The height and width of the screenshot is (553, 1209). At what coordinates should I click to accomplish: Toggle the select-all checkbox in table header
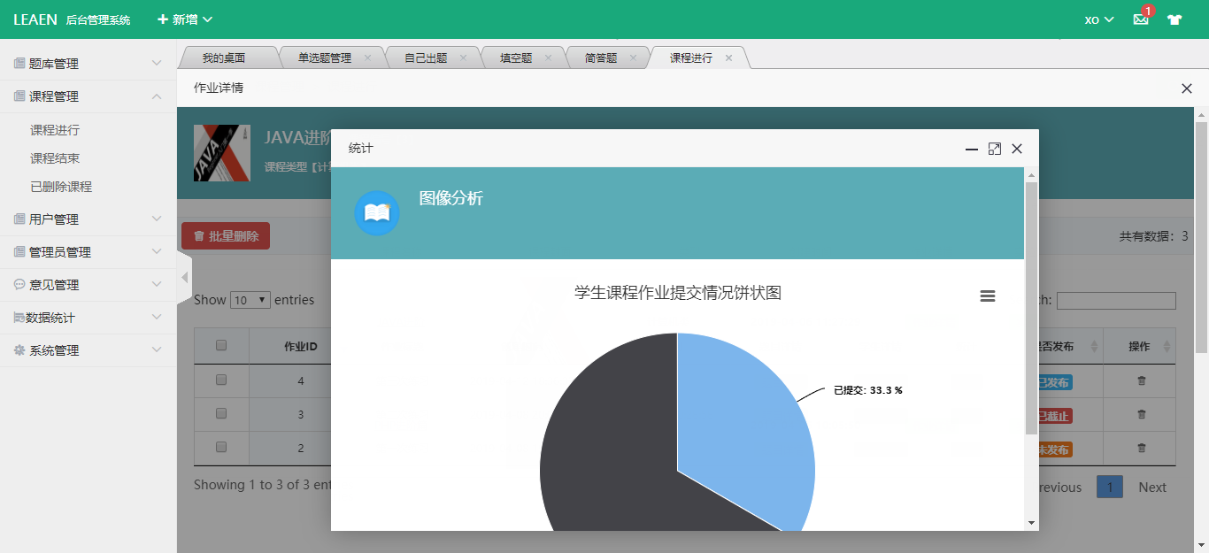221,345
